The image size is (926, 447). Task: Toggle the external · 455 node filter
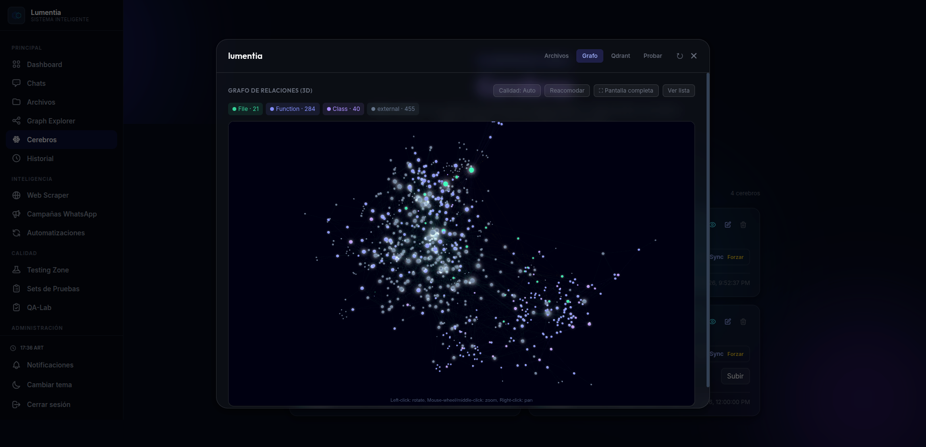click(393, 109)
